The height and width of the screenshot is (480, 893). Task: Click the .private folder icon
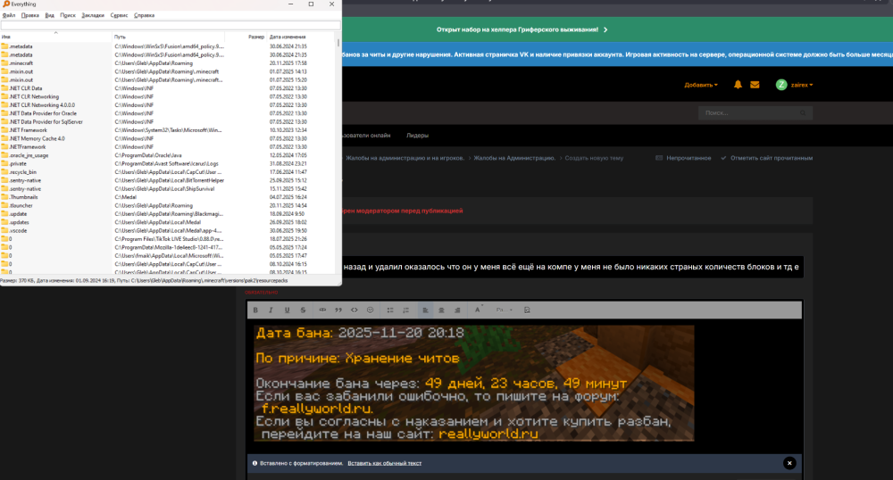4,163
